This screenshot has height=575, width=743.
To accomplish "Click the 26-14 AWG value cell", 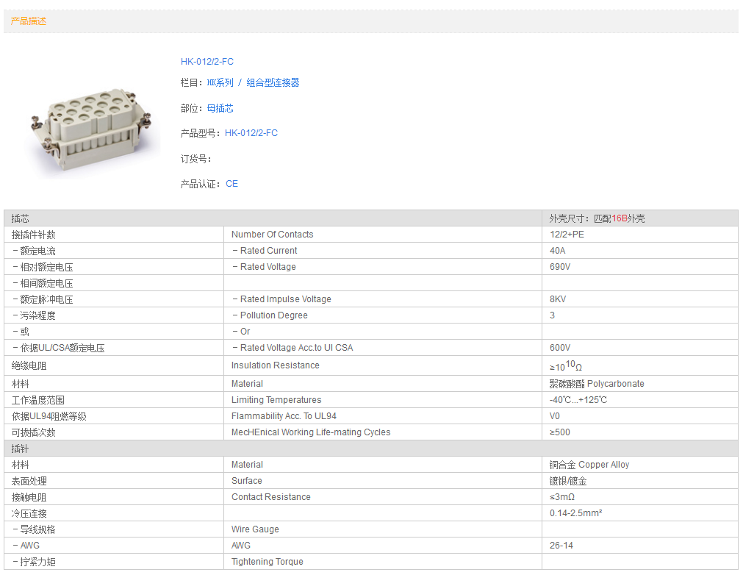I will point(561,546).
